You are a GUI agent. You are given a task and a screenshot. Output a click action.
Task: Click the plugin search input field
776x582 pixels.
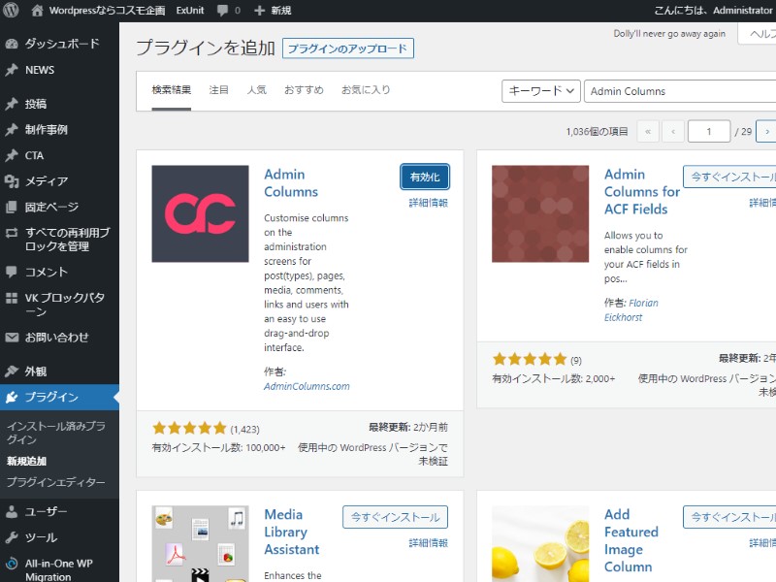tap(679, 91)
